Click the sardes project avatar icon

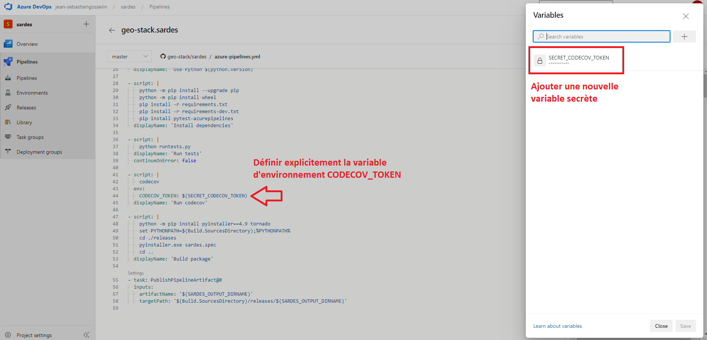8,24
